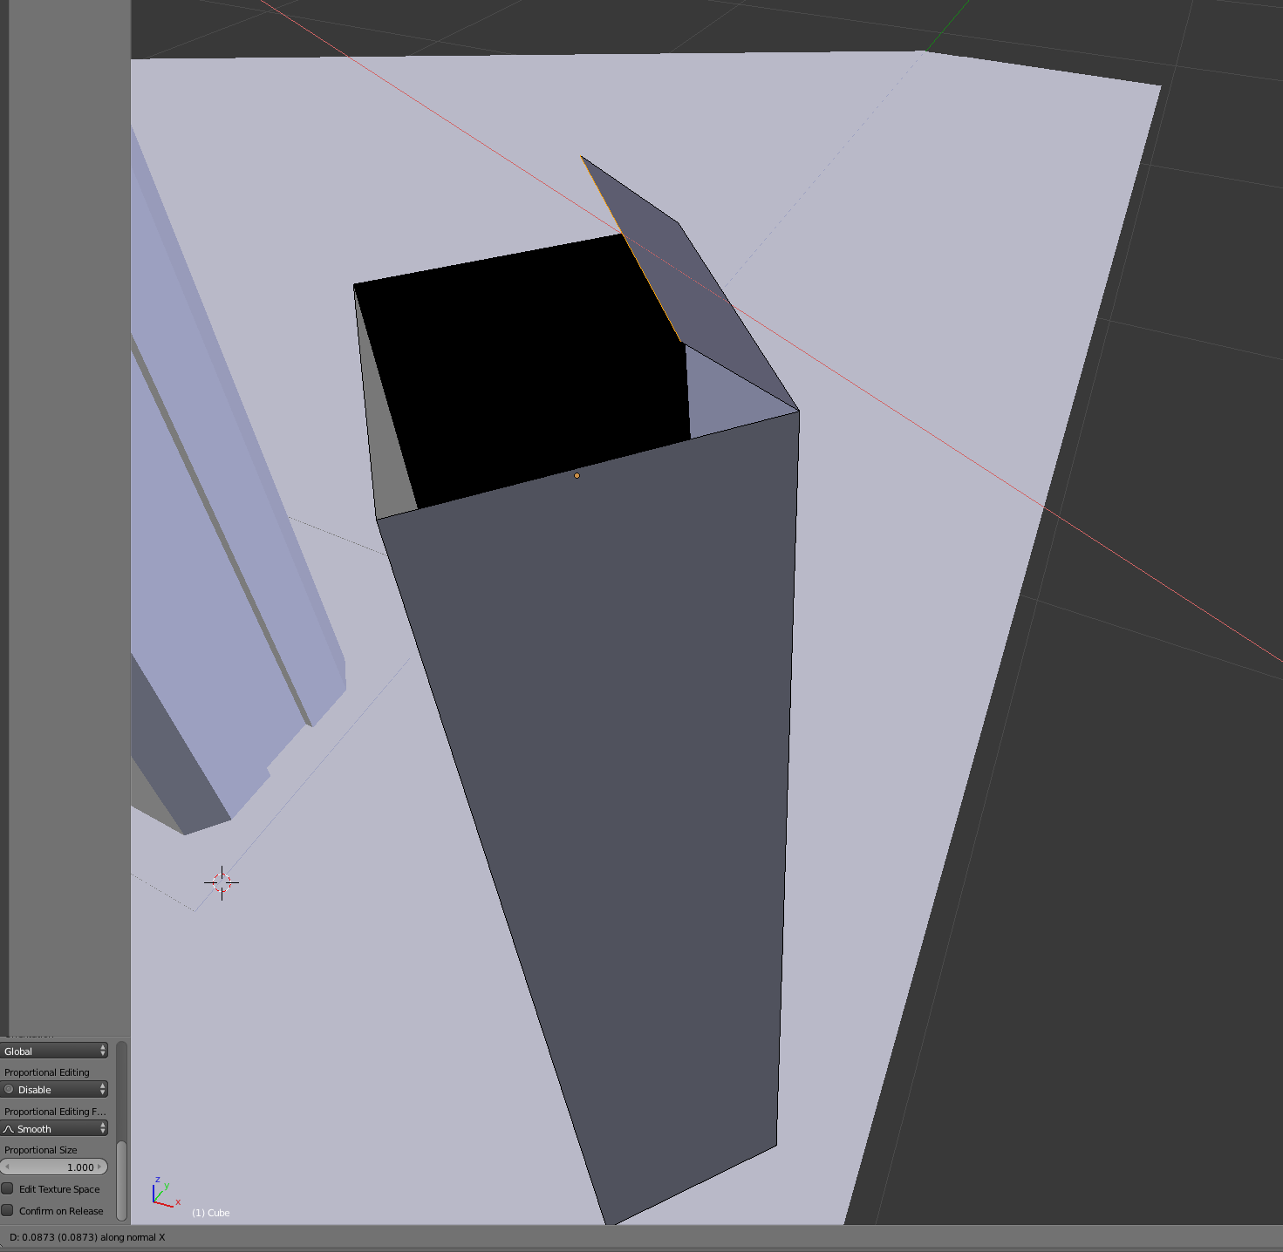This screenshot has height=1252, width=1283.
Task: Click the smooth curve icon beside Smooth
Action: 9,1129
